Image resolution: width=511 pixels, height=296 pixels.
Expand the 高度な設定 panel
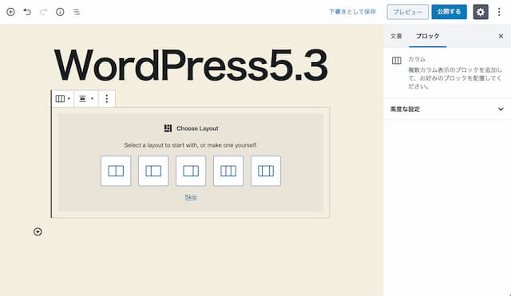tap(447, 109)
